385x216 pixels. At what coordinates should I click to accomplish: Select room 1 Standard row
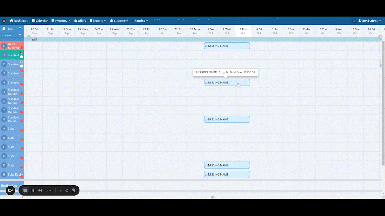click(12, 55)
